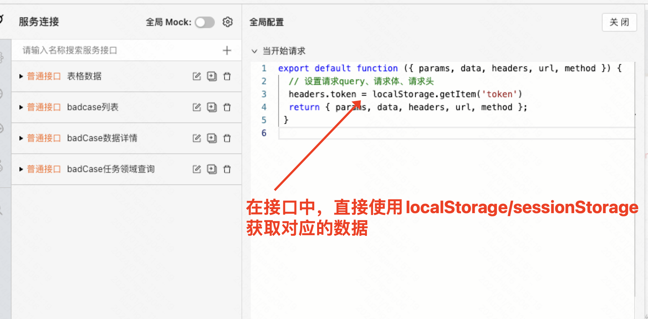This screenshot has height=319, width=648.
Task: Delete the badcase列表 interface
Action: [227, 107]
